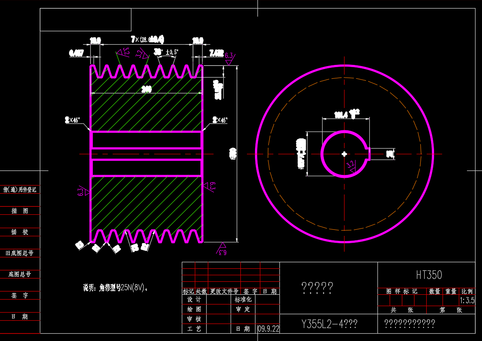The image size is (482, 341).
Task: Select the 审核 title block cell
Action: tap(194, 319)
